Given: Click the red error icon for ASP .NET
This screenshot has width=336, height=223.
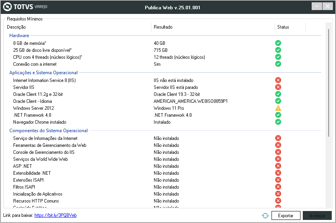Looking at the screenshot, I should [x=278, y=166].
